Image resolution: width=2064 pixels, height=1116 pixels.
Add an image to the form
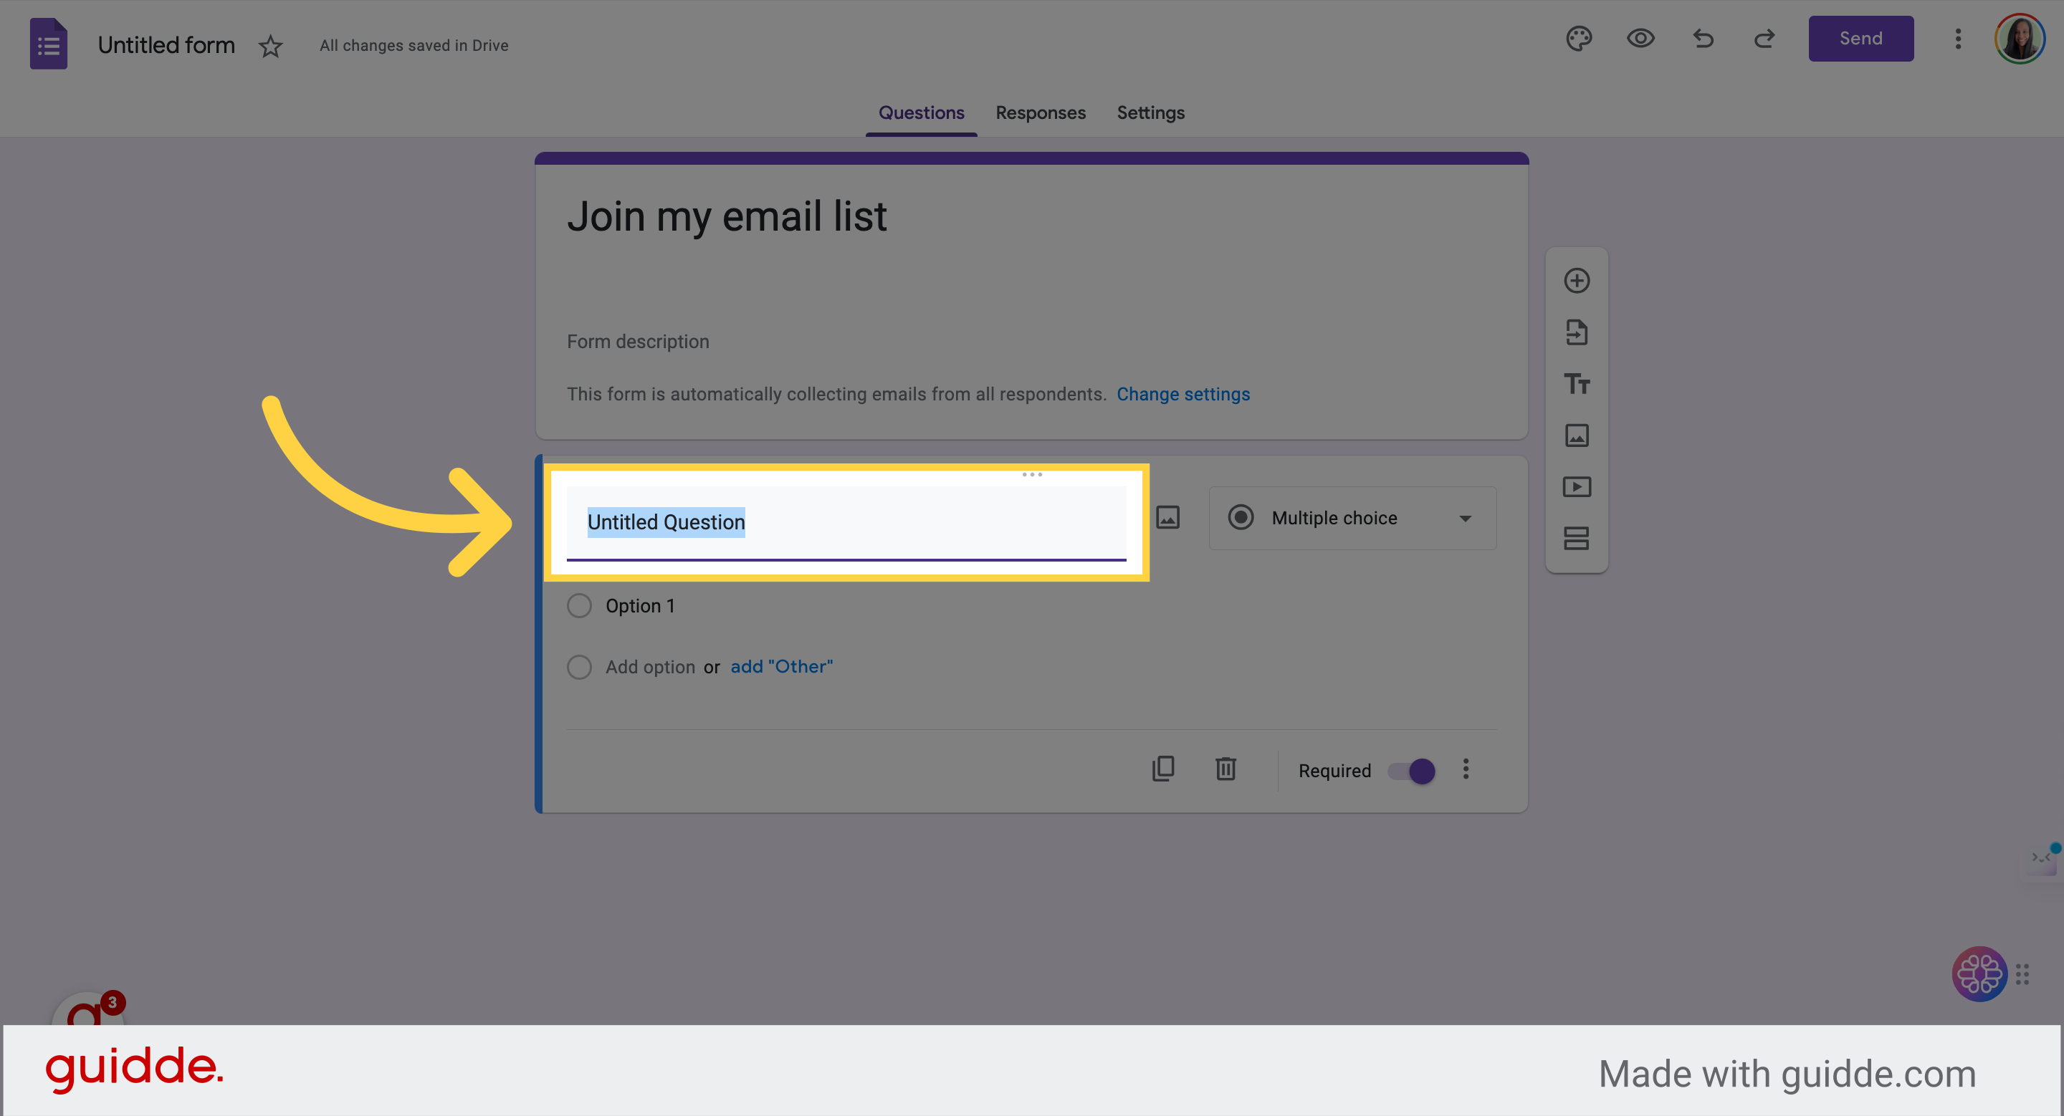click(x=1577, y=436)
